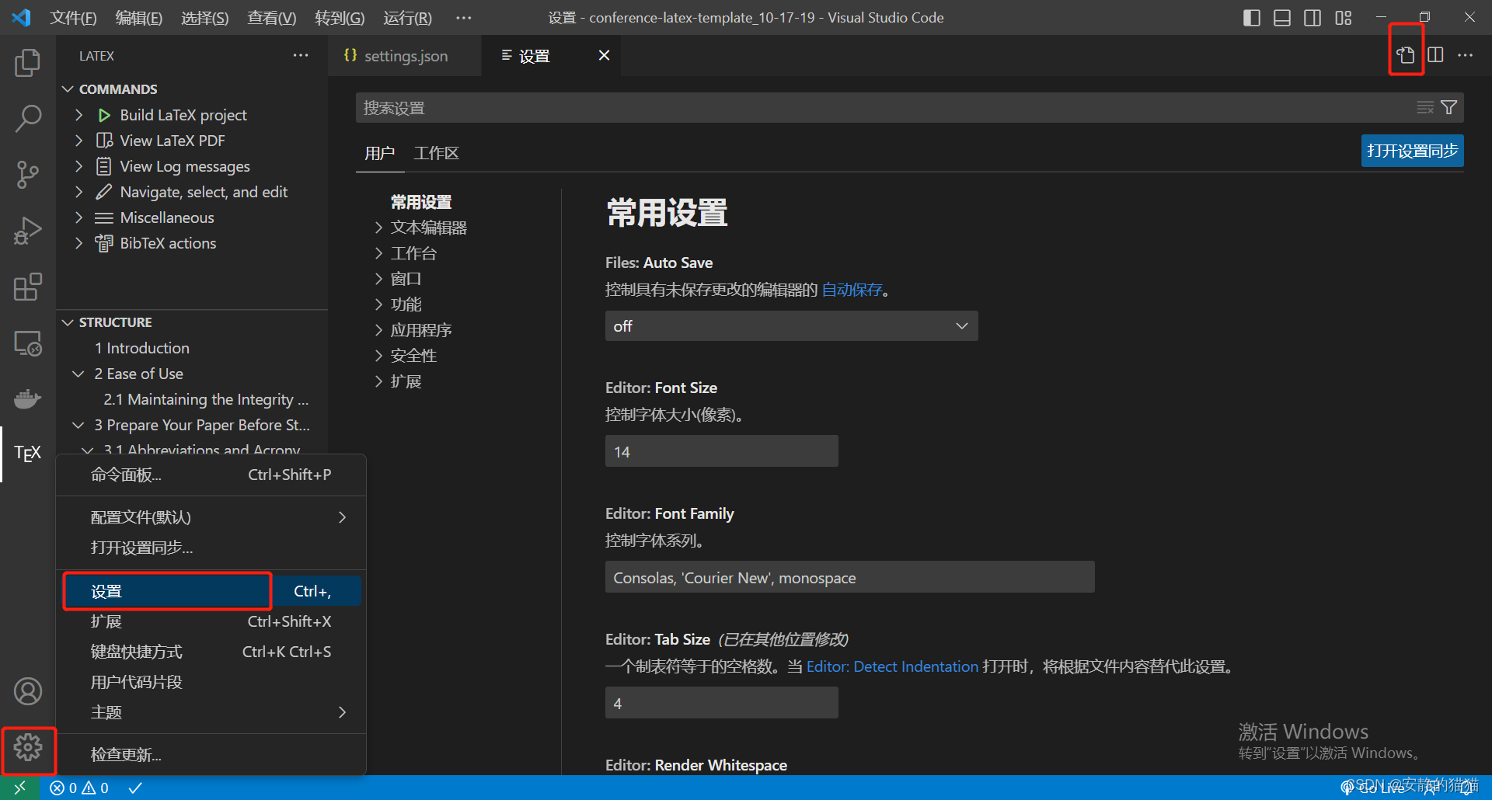Viewport: 1492px width, 800px height.
Task: Toggle primary side bar layout icon
Action: (1252, 18)
